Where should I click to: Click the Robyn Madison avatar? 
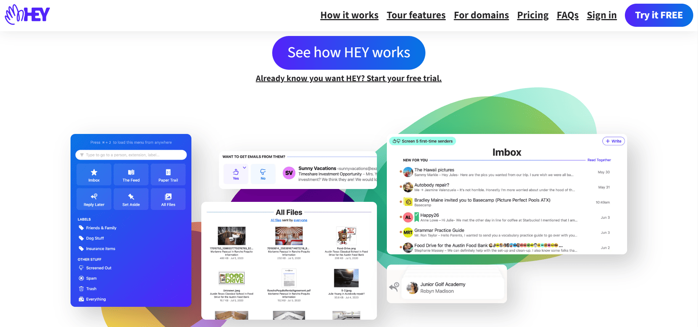(413, 288)
